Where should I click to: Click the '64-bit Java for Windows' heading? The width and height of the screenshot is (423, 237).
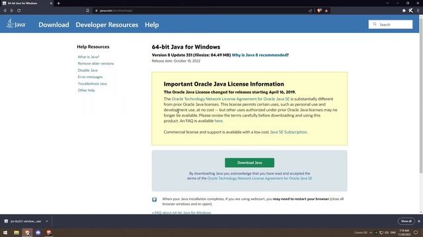click(x=186, y=47)
